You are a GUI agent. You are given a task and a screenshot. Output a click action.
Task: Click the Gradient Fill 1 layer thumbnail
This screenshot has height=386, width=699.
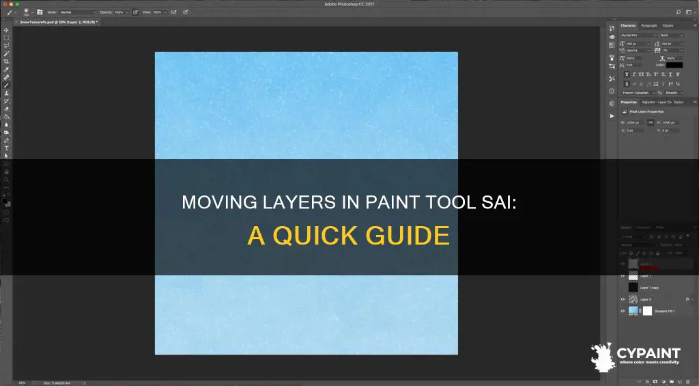pos(633,311)
